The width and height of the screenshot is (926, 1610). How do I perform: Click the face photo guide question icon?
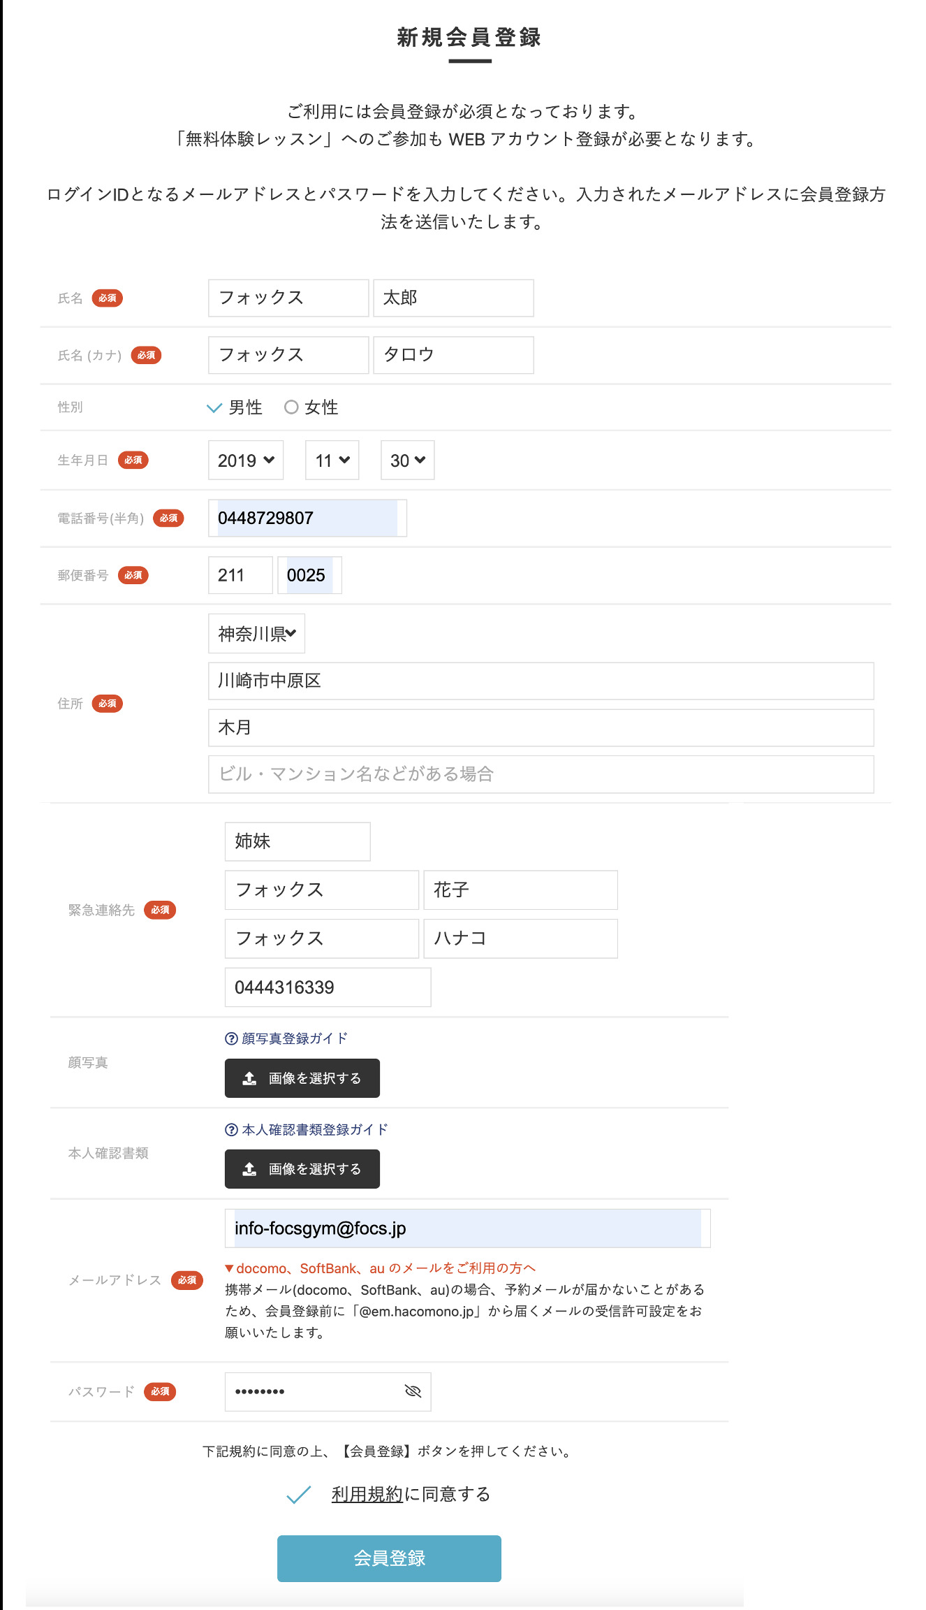pos(231,1039)
